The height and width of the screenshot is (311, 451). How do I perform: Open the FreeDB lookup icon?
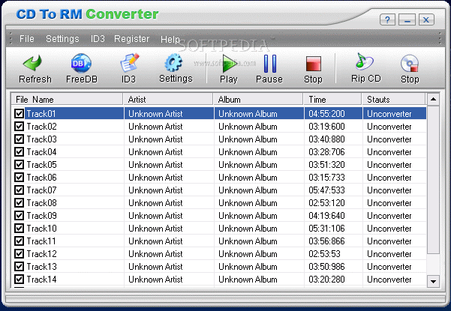(81, 63)
